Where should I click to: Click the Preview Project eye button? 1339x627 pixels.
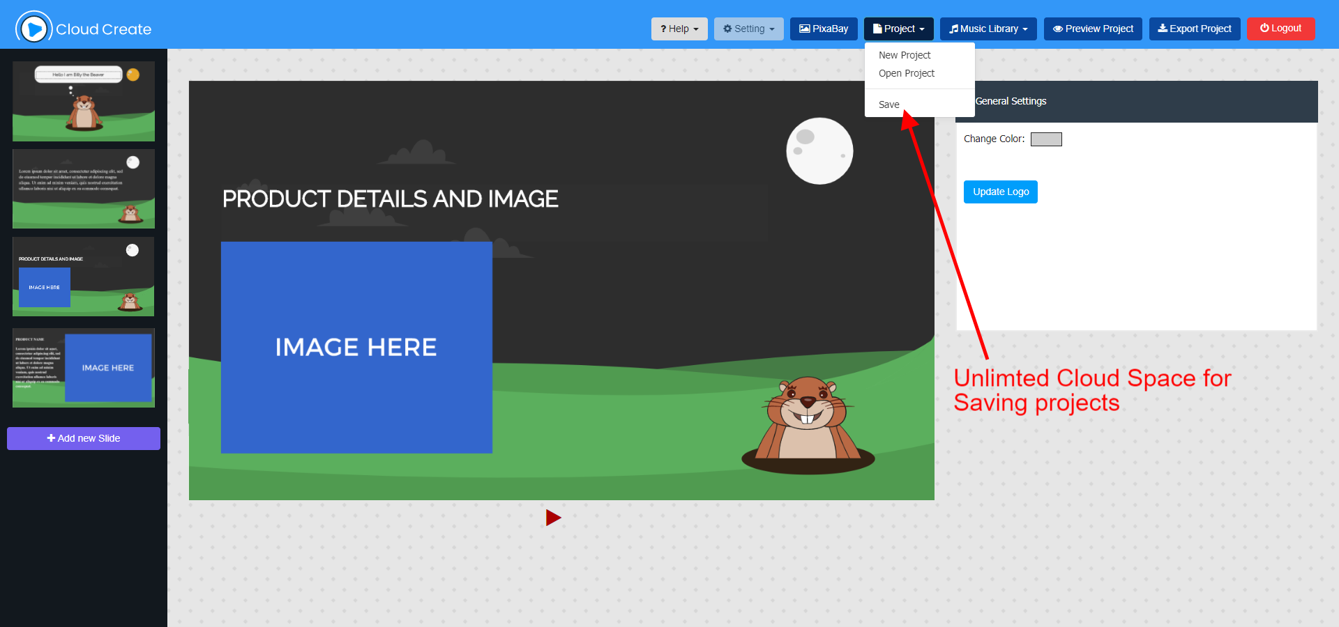click(1092, 29)
